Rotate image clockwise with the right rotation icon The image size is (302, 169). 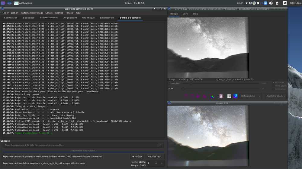point(192,96)
